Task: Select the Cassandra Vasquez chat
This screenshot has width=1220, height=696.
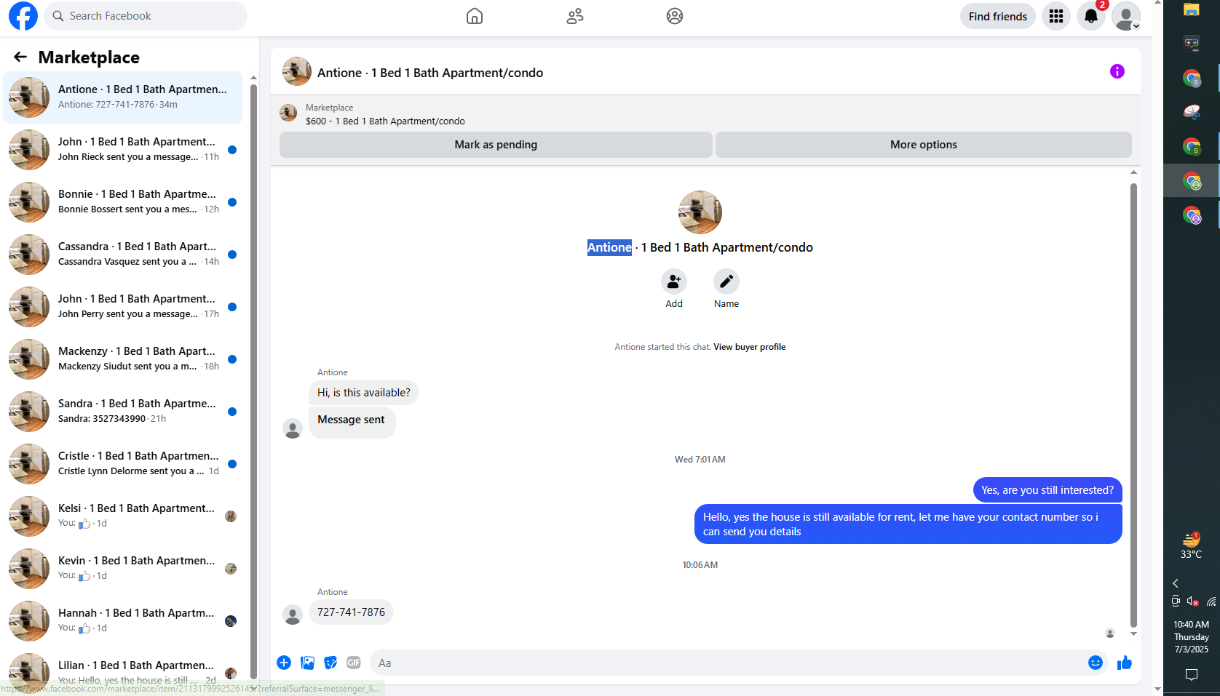Action: [122, 254]
